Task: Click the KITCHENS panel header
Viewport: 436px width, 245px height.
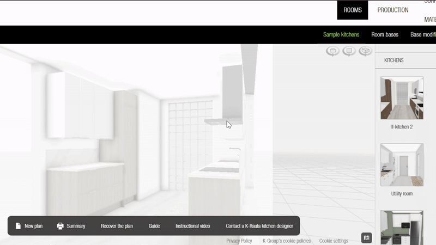Action: (x=393, y=60)
